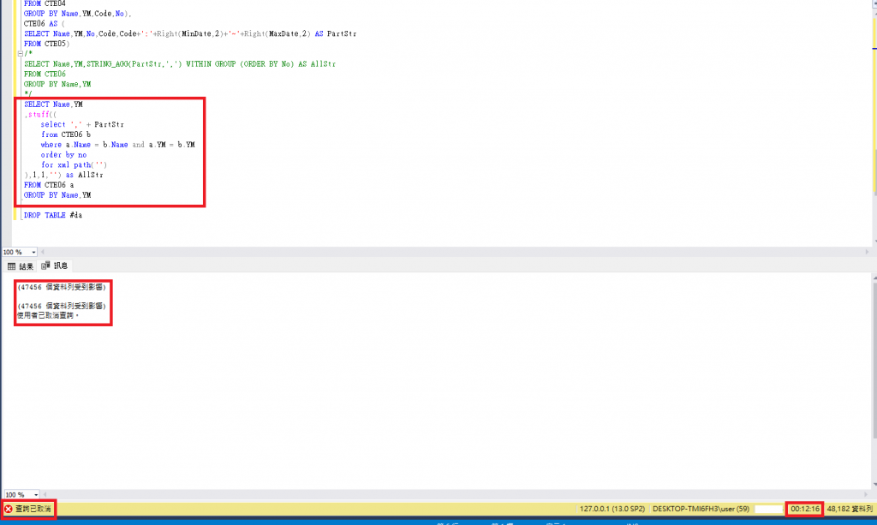Click the messages pane scroll down arrow

(874, 485)
